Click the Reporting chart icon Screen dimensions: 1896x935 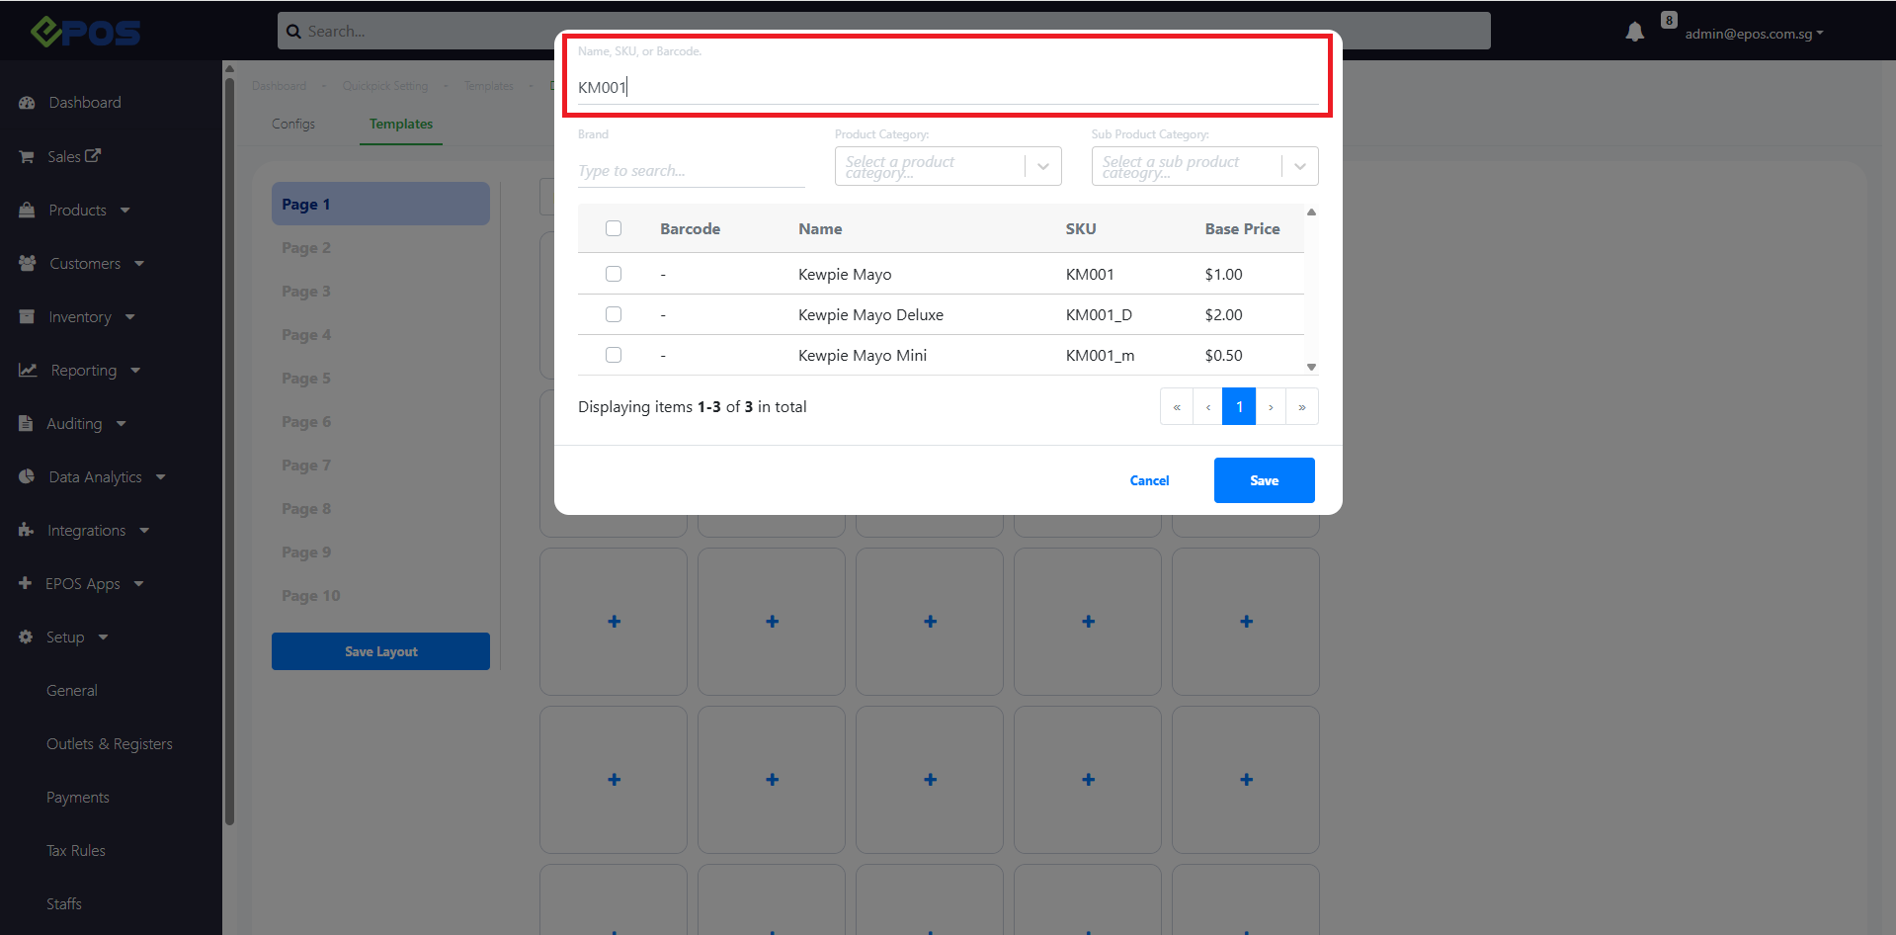click(x=28, y=371)
